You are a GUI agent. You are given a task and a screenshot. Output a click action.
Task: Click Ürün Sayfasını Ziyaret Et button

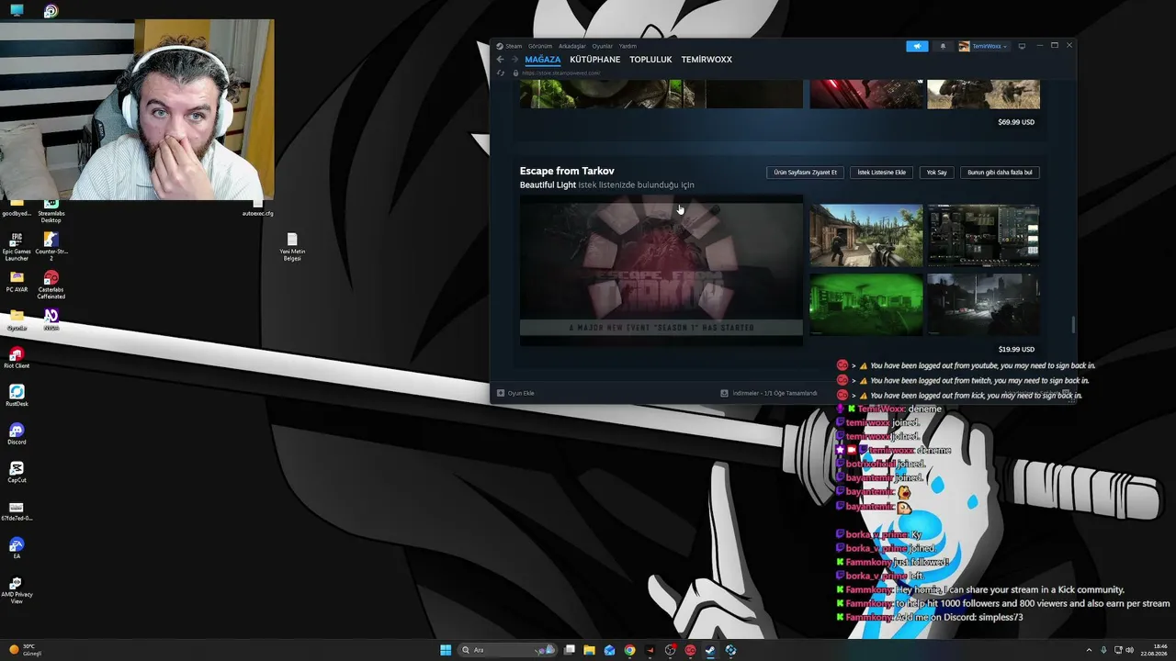[x=806, y=173]
